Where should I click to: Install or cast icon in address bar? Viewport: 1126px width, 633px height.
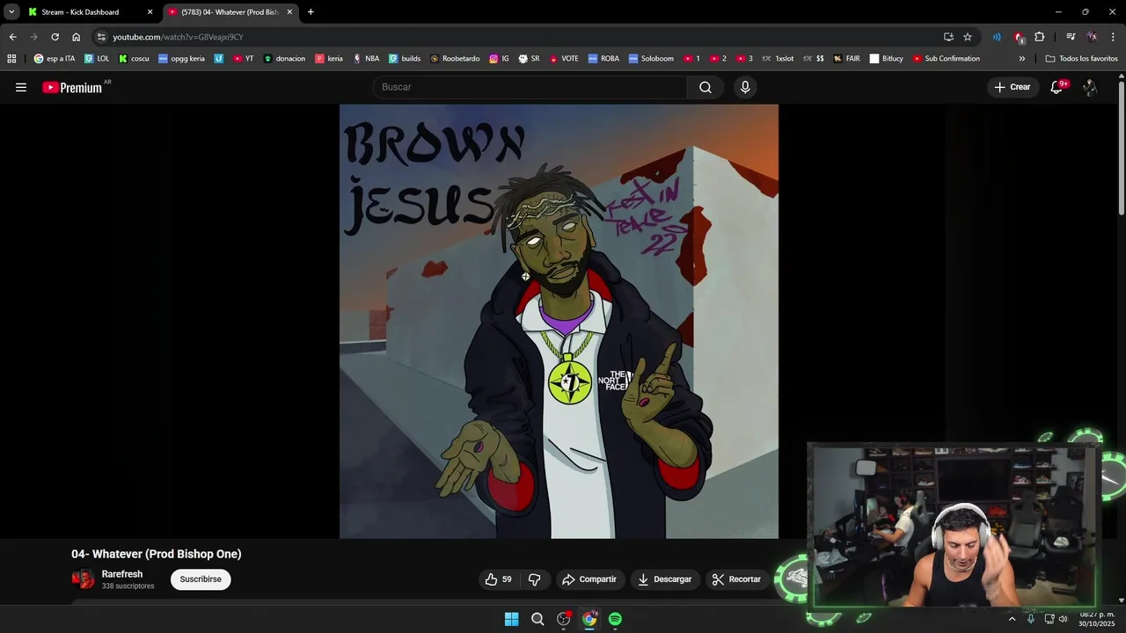coord(948,37)
